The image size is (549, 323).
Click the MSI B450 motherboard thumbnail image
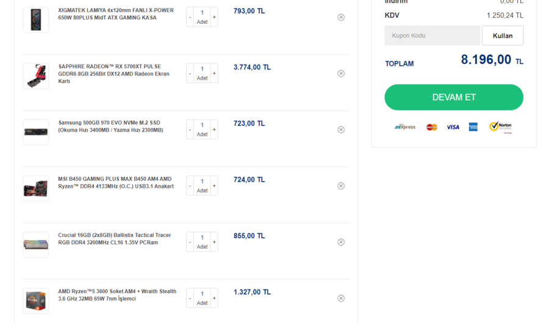click(x=36, y=188)
